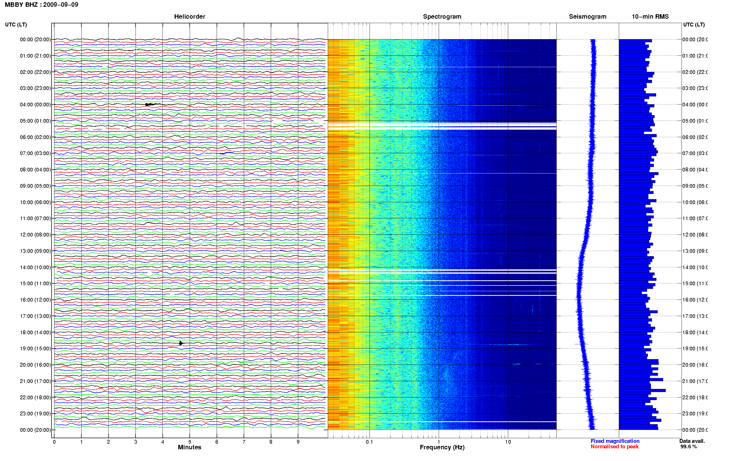
Task: Click the left 10:00 (06:00) time label
Action: click(35, 202)
